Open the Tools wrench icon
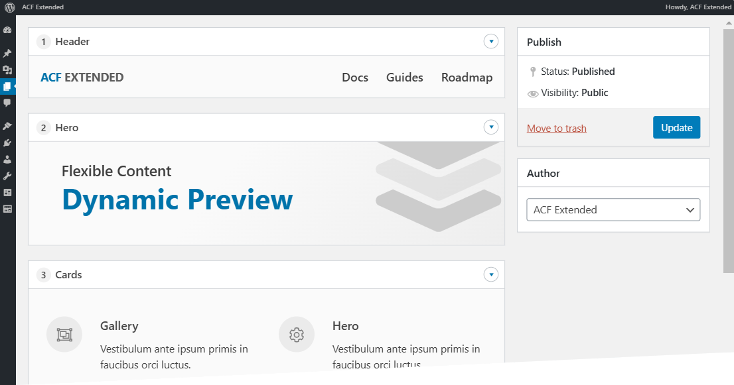Screen dimensions: 734x385 point(7,176)
